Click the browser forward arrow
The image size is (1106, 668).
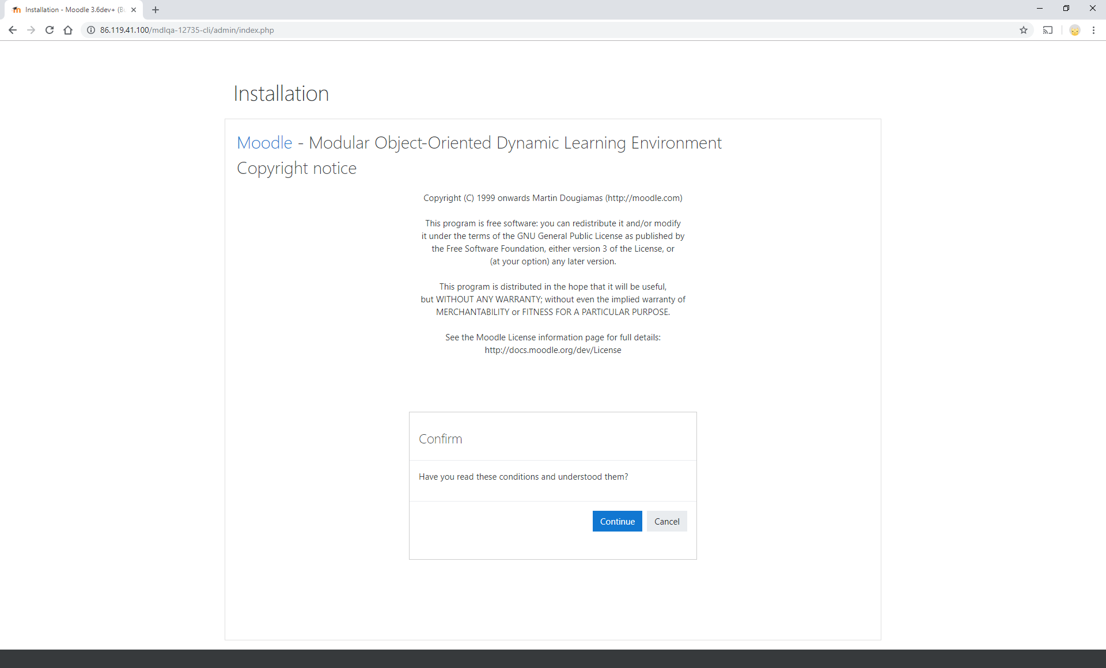[31, 30]
